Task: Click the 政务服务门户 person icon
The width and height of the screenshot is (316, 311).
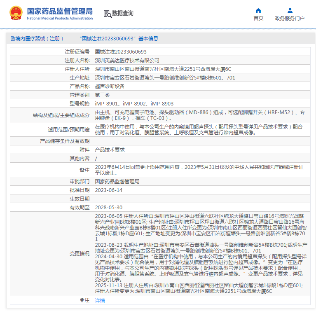Action: pos(290,10)
